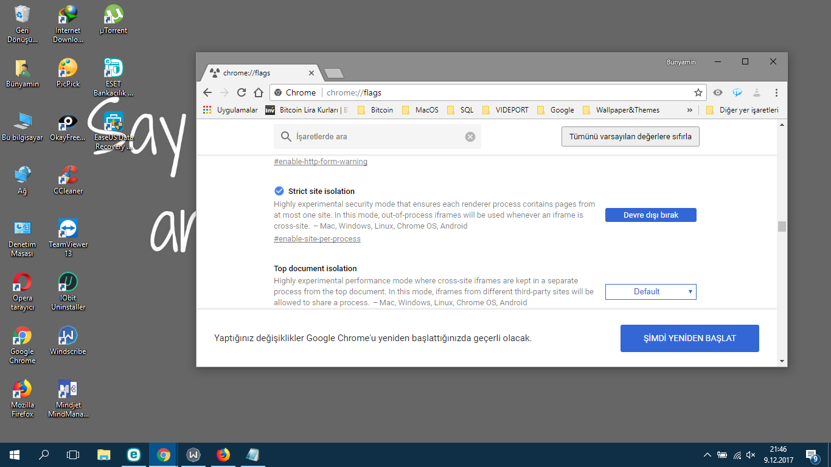831x467 pixels.
Task: Open Chrome's three-dot menu
Action: [776, 92]
